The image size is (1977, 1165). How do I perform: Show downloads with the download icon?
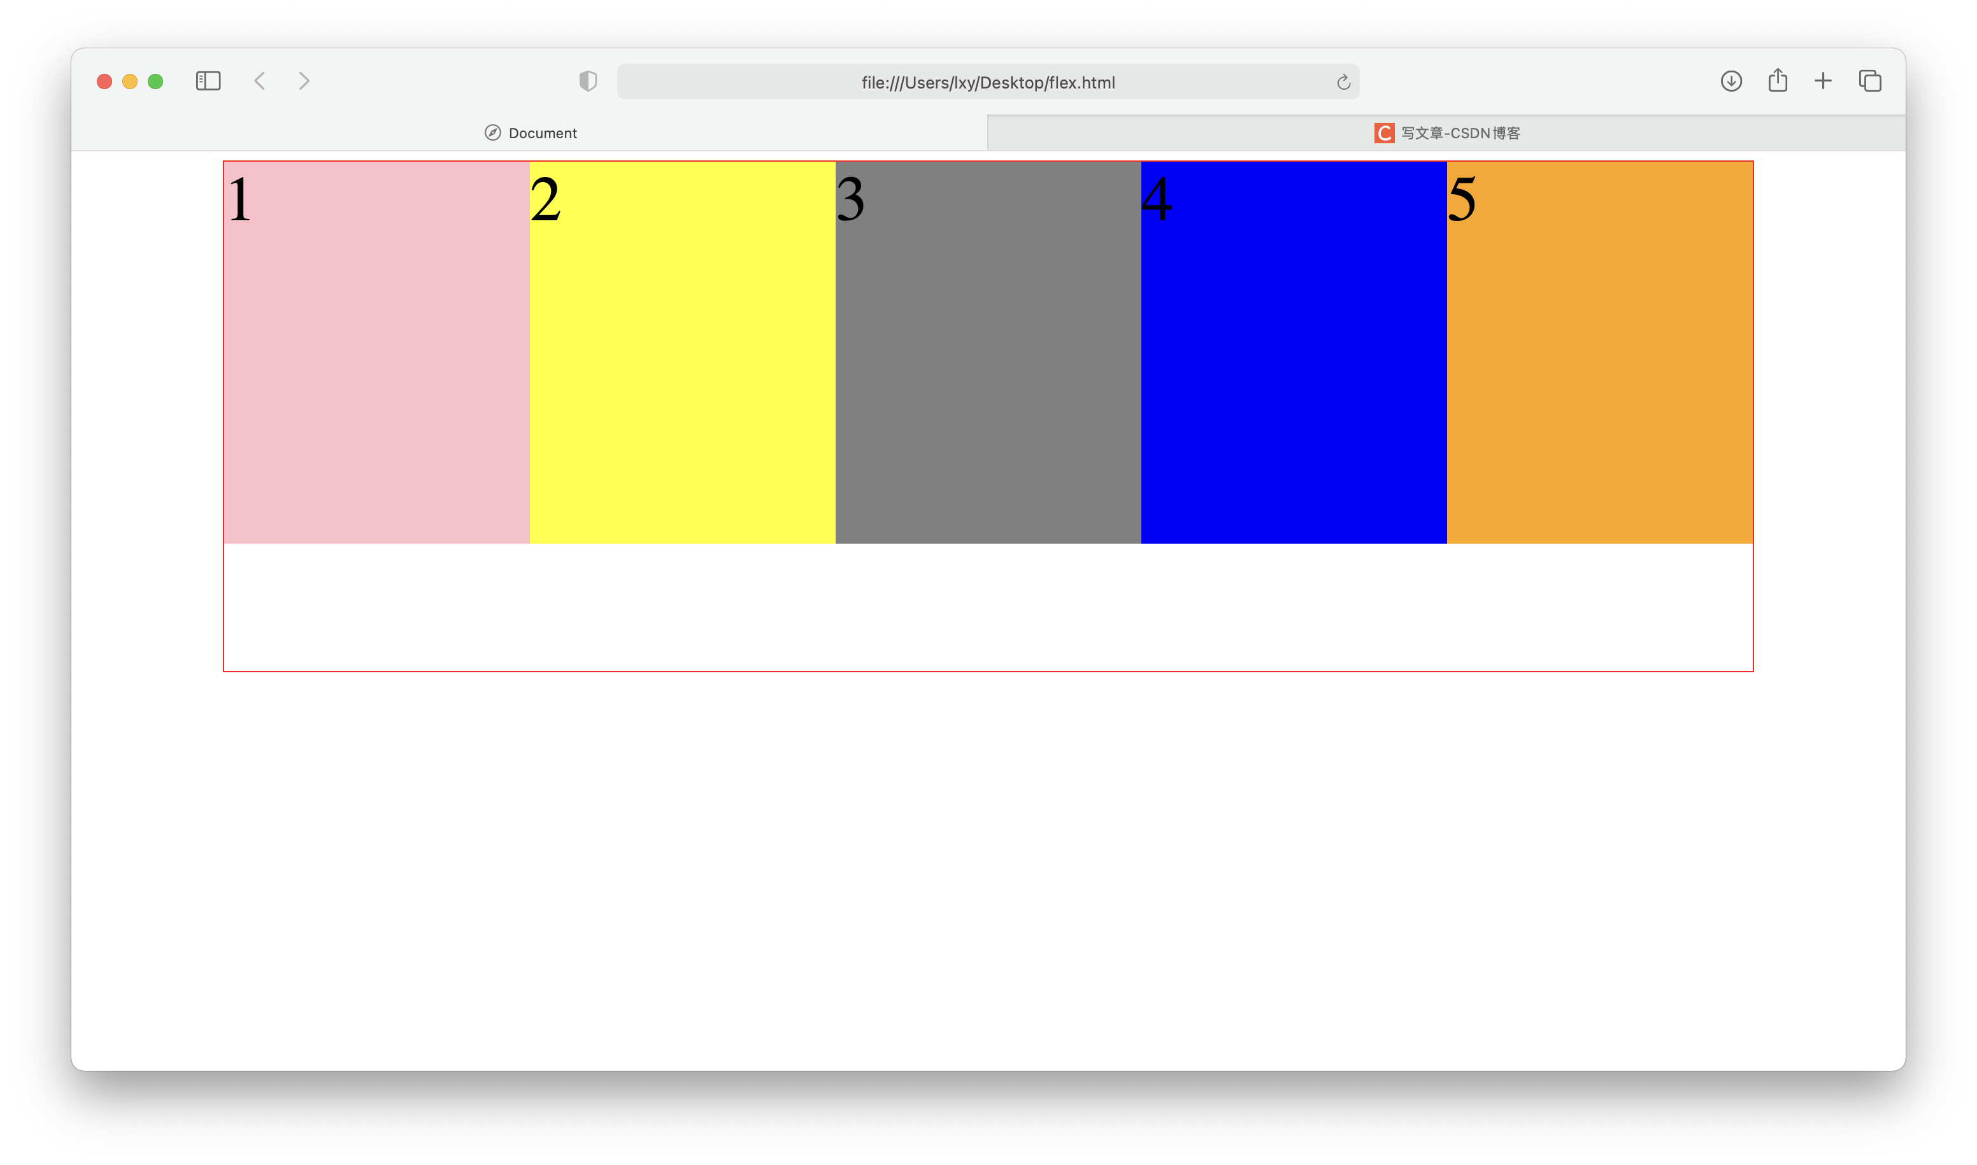(1731, 81)
